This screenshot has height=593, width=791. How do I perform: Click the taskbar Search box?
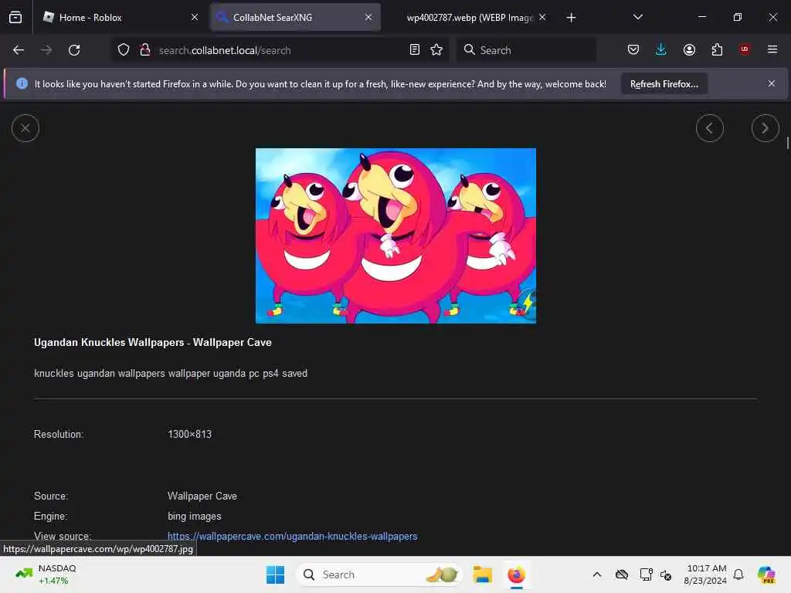(379, 574)
